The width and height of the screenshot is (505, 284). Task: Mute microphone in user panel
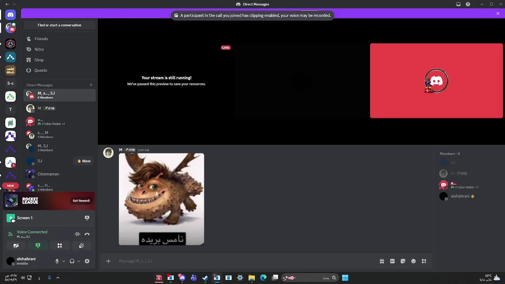tap(57, 261)
